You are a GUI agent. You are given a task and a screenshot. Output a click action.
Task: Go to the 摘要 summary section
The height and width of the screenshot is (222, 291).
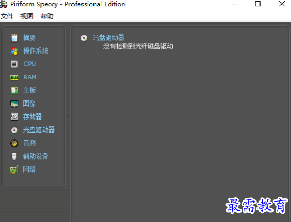click(29, 38)
